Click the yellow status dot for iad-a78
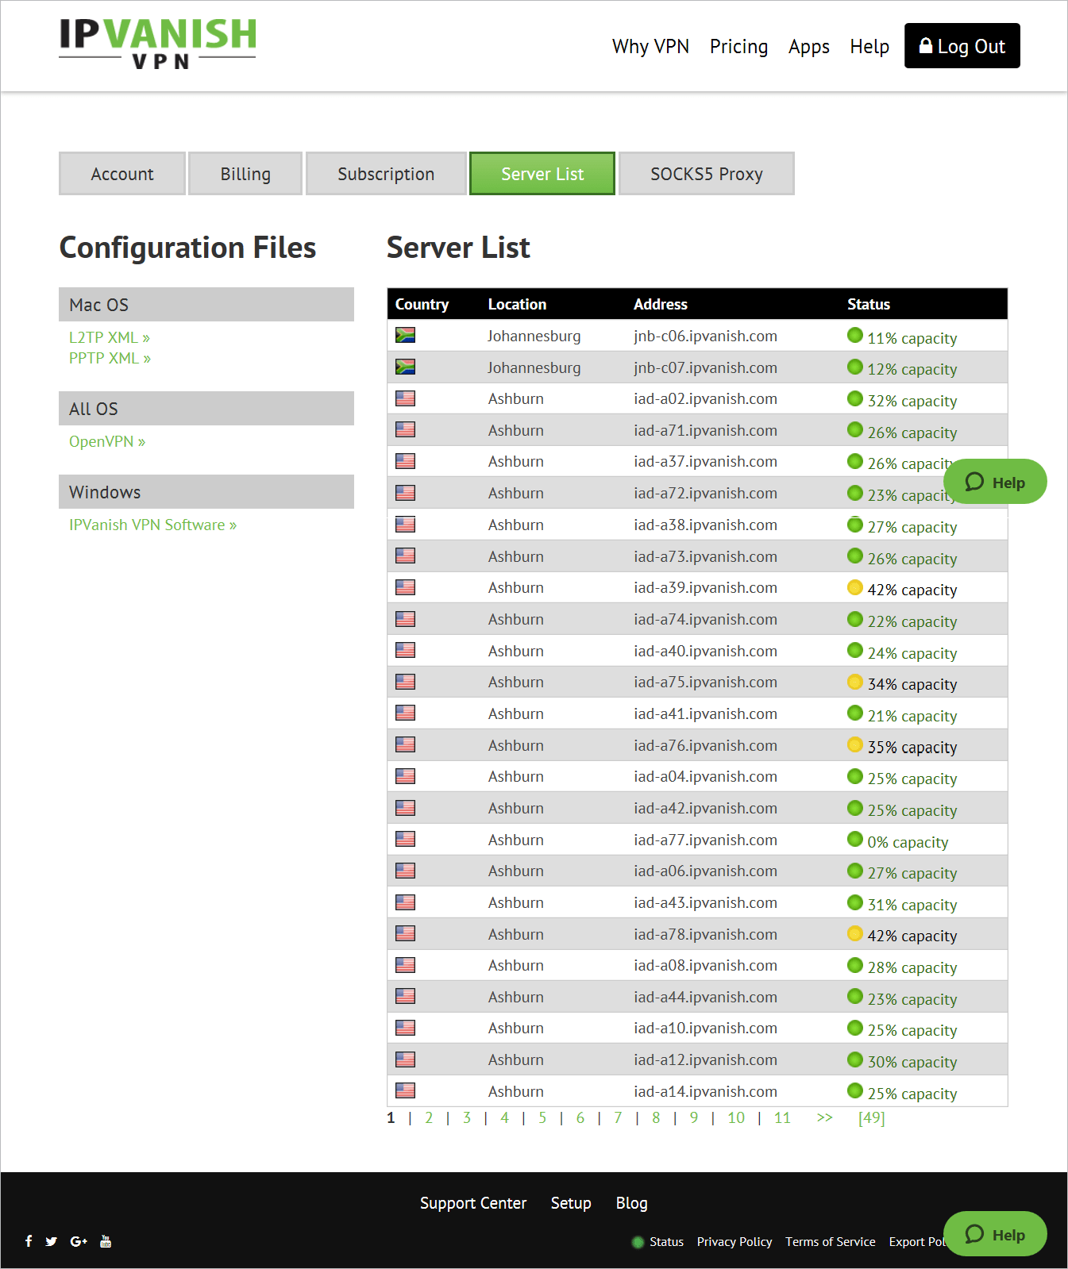Screen dimensions: 1068x1269 (855, 933)
